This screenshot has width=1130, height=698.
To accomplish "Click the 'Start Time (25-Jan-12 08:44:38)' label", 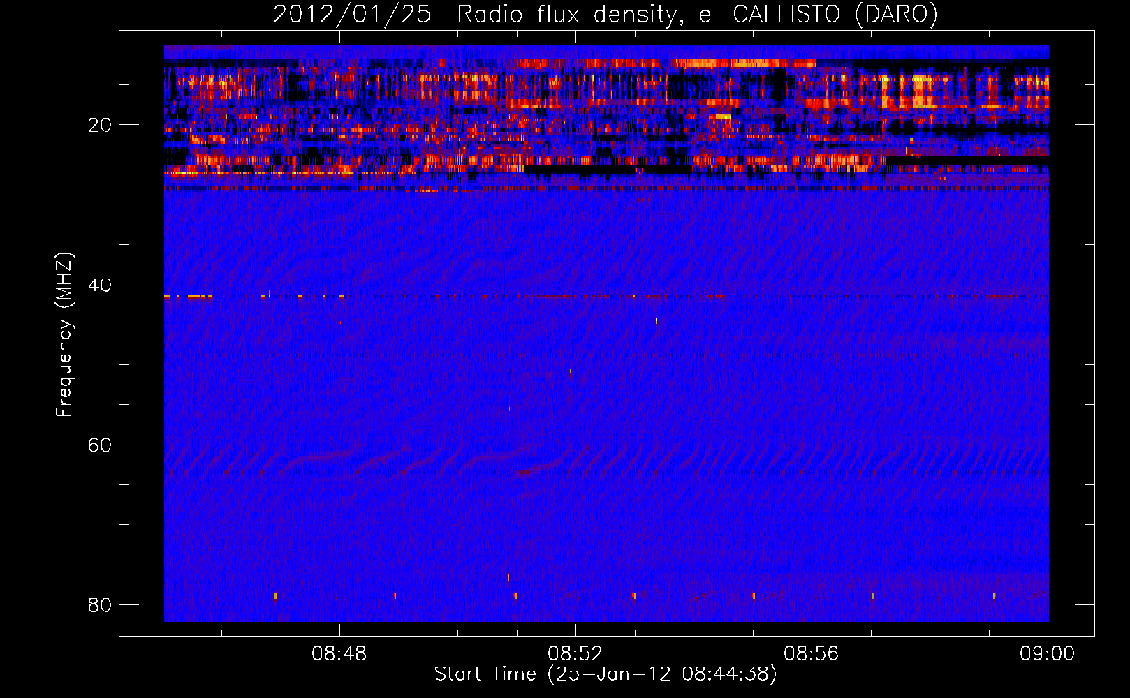I will 606,674.
